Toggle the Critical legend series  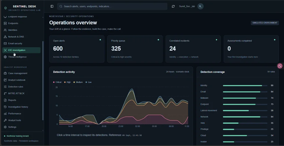(x=57, y=82)
